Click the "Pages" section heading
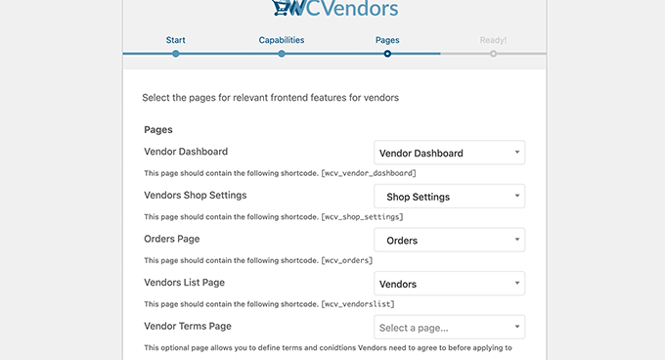Screen dimensions: 665x360 coord(158,130)
